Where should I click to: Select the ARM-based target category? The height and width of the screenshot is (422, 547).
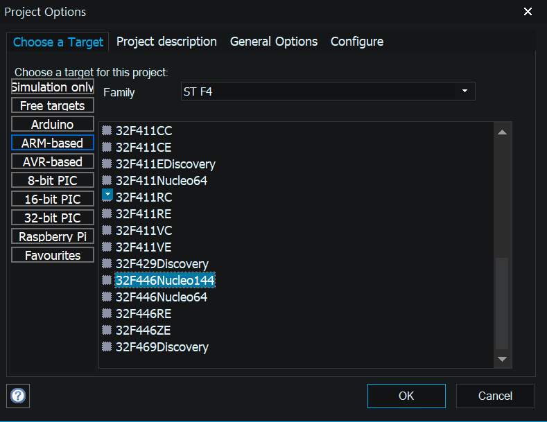(53, 143)
